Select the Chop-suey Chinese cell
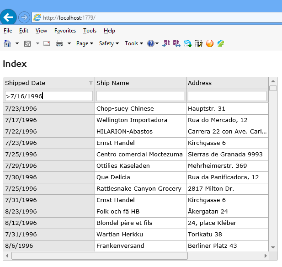This screenshot has height=267, width=282. tap(140, 108)
